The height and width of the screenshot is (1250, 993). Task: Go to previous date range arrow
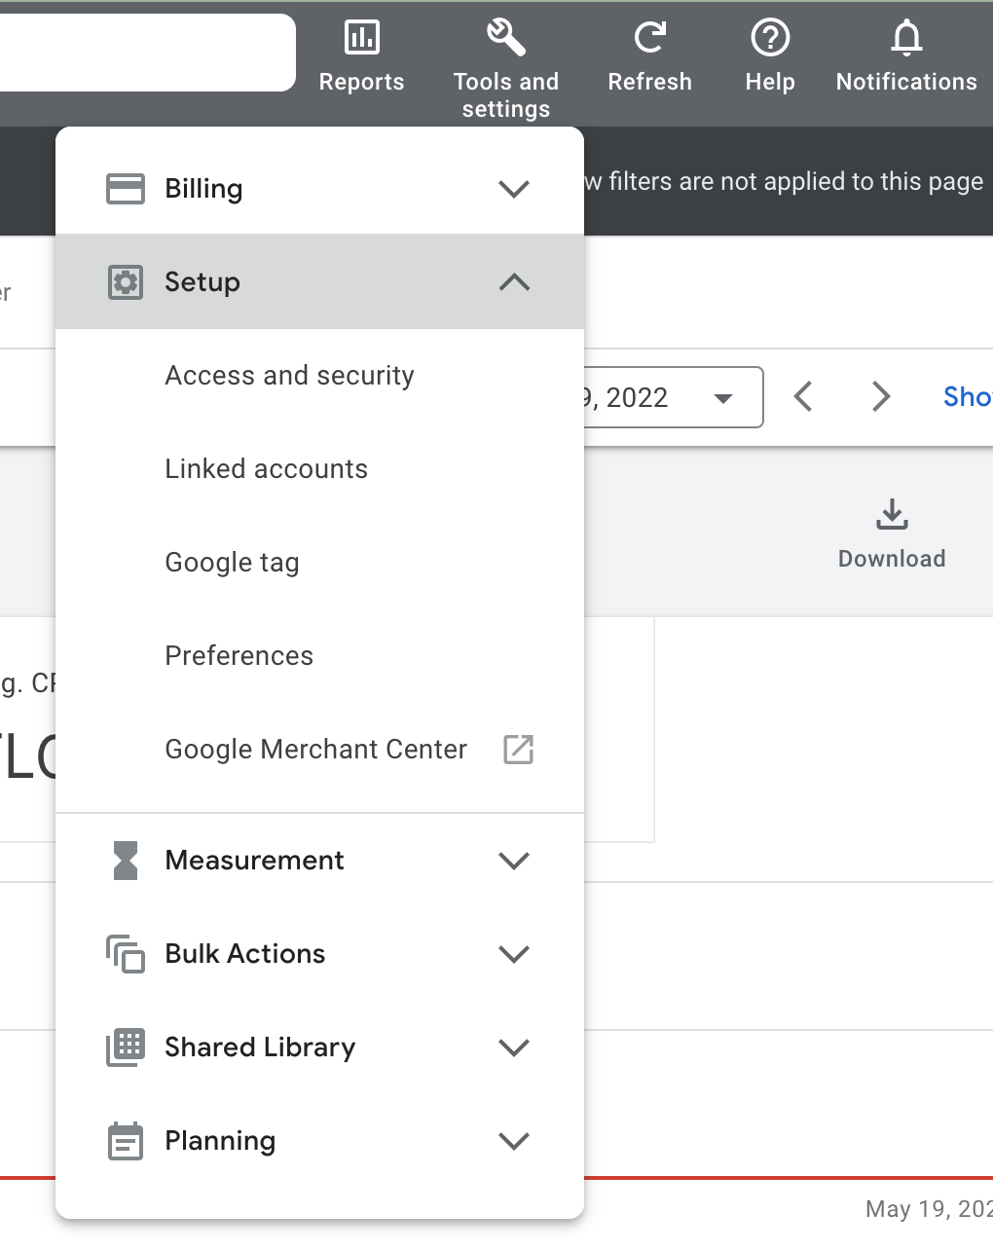point(803,397)
